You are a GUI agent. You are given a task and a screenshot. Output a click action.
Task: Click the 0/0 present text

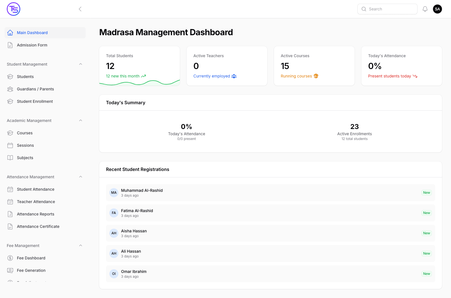pos(187,139)
